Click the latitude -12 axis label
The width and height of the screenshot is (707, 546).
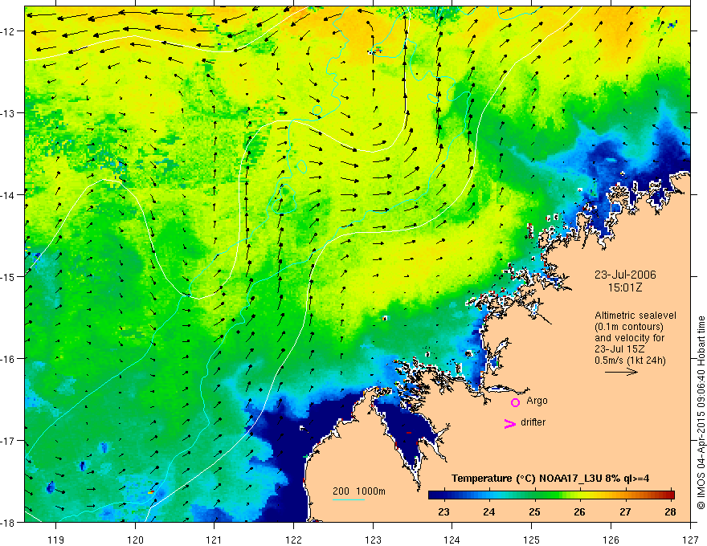(8, 31)
